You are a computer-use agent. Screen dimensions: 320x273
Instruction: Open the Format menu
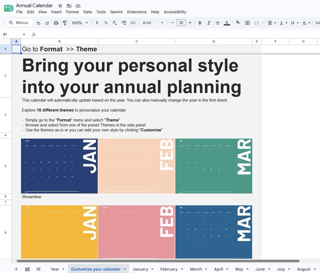coord(72,12)
